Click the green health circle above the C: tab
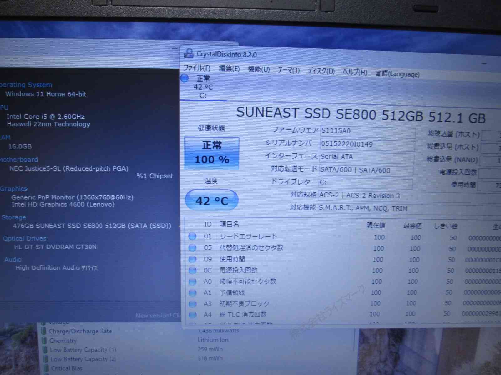The width and height of the screenshot is (501, 375). click(x=184, y=78)
